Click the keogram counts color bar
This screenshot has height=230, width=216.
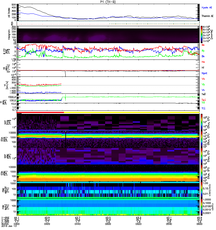[202, 34]
